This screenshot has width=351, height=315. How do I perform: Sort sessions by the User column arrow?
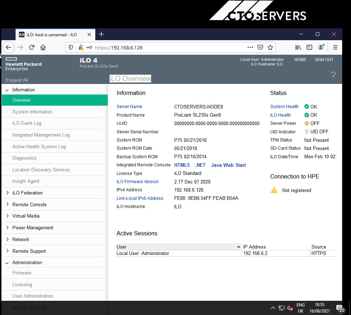tap(239, 247)
